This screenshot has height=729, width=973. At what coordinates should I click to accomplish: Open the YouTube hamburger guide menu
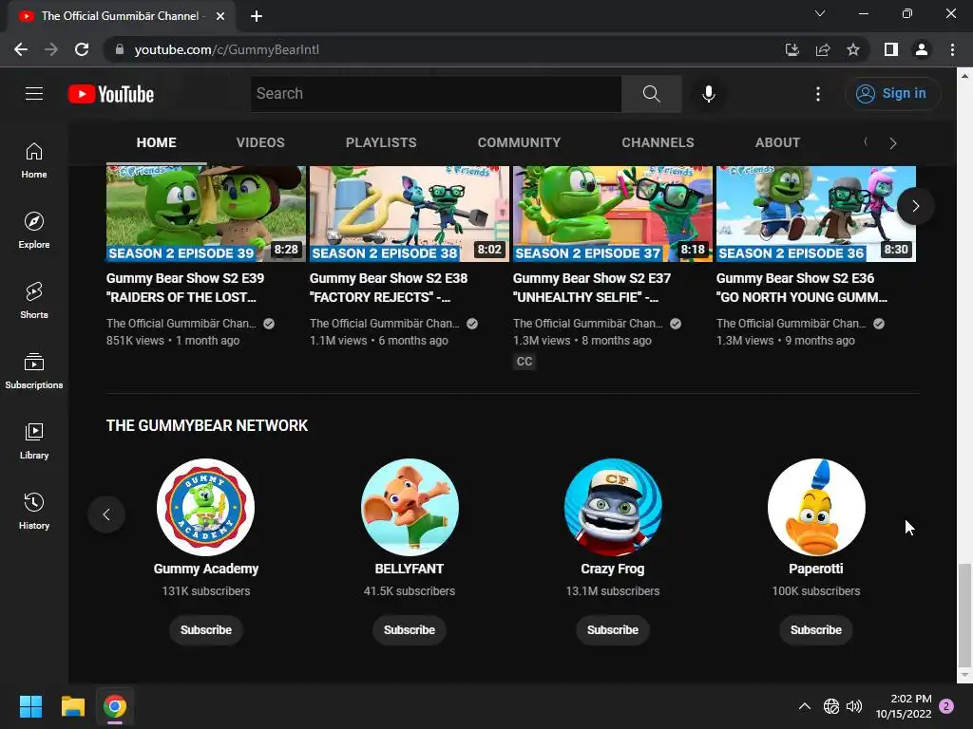coord(34,94)
